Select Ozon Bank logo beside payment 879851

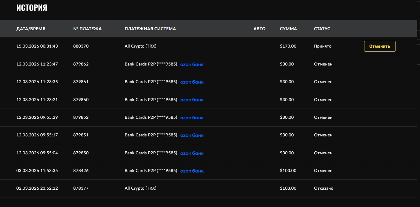pyautogui.click(x=192, y=135)
